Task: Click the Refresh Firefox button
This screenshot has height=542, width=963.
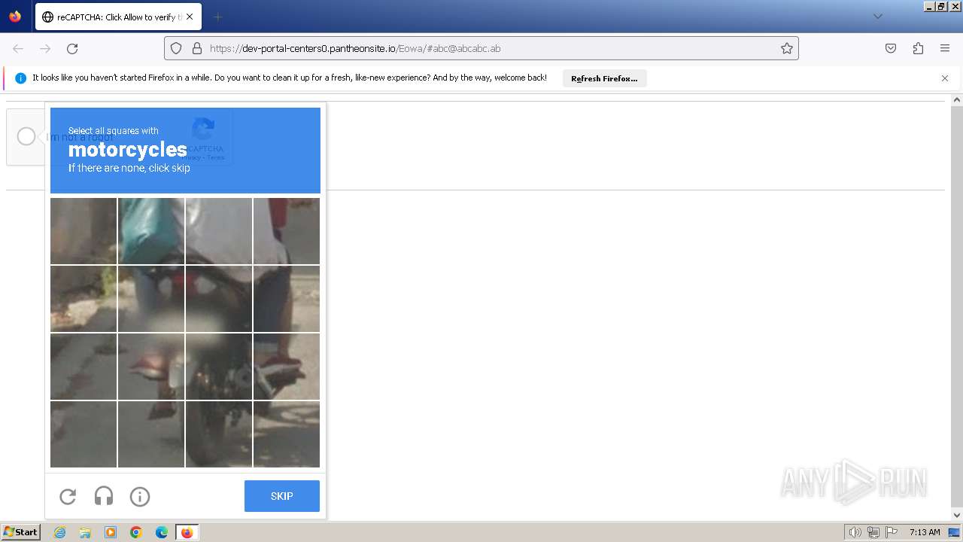Action: [604, 78]
